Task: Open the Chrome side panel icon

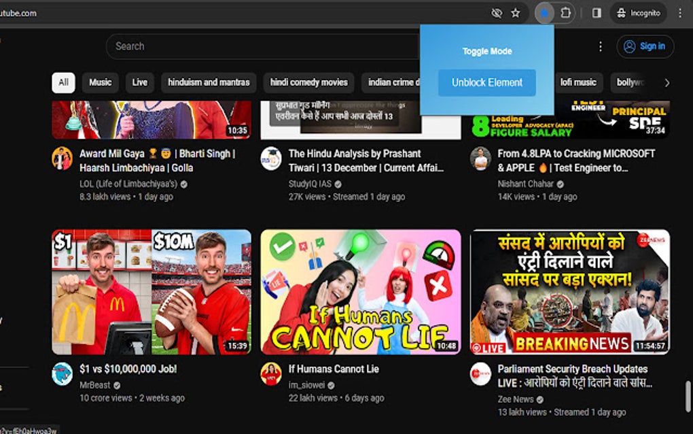Action: coord(597,12)
